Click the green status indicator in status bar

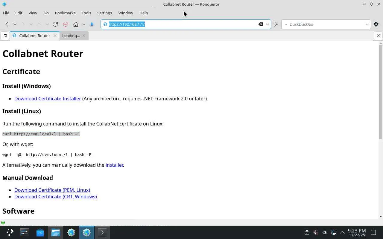[3, 223]
